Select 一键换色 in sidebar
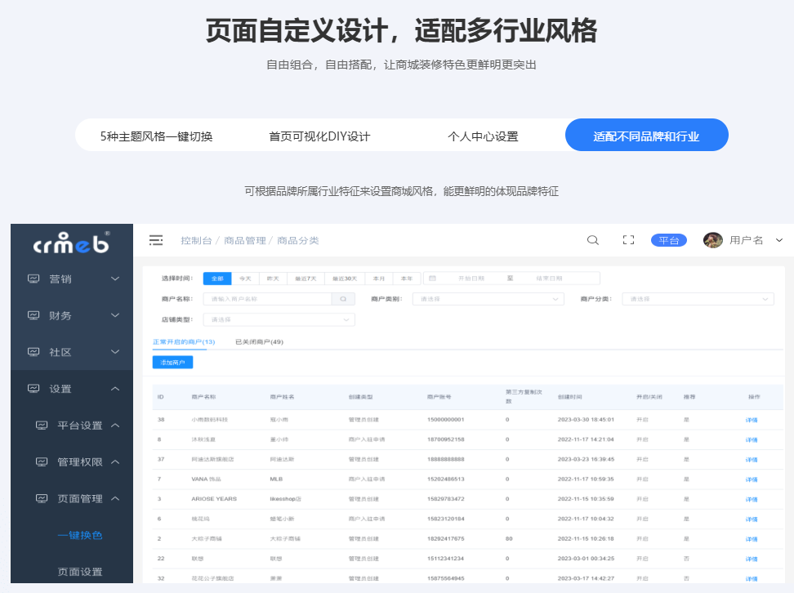Viewport: 794px width, 593px height. pyautogui.click(x=80, y=536)
